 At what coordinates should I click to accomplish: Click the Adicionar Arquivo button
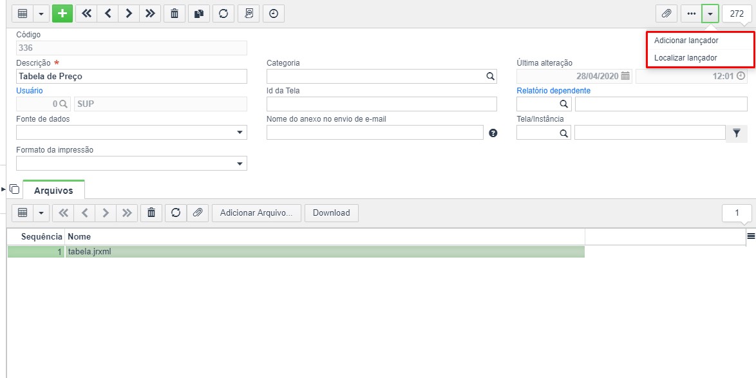coord(256,213)
